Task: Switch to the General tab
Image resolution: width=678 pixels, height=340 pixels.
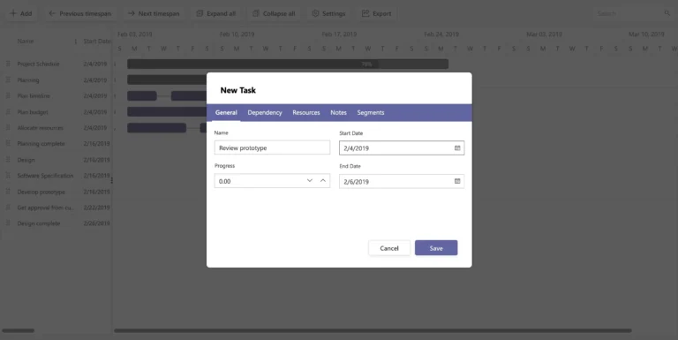Action: click(226, 112)
